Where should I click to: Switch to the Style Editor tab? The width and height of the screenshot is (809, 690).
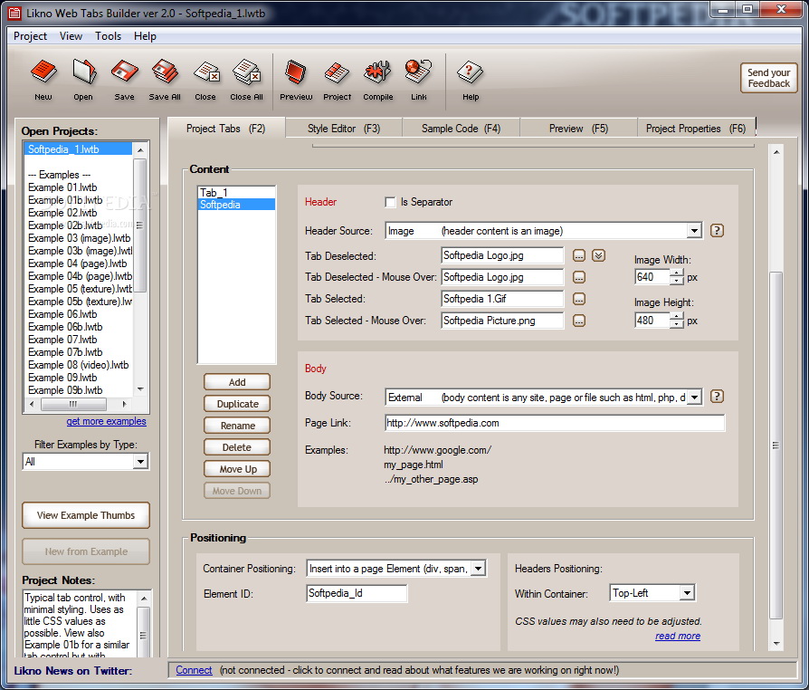click(x=343, y=129)
